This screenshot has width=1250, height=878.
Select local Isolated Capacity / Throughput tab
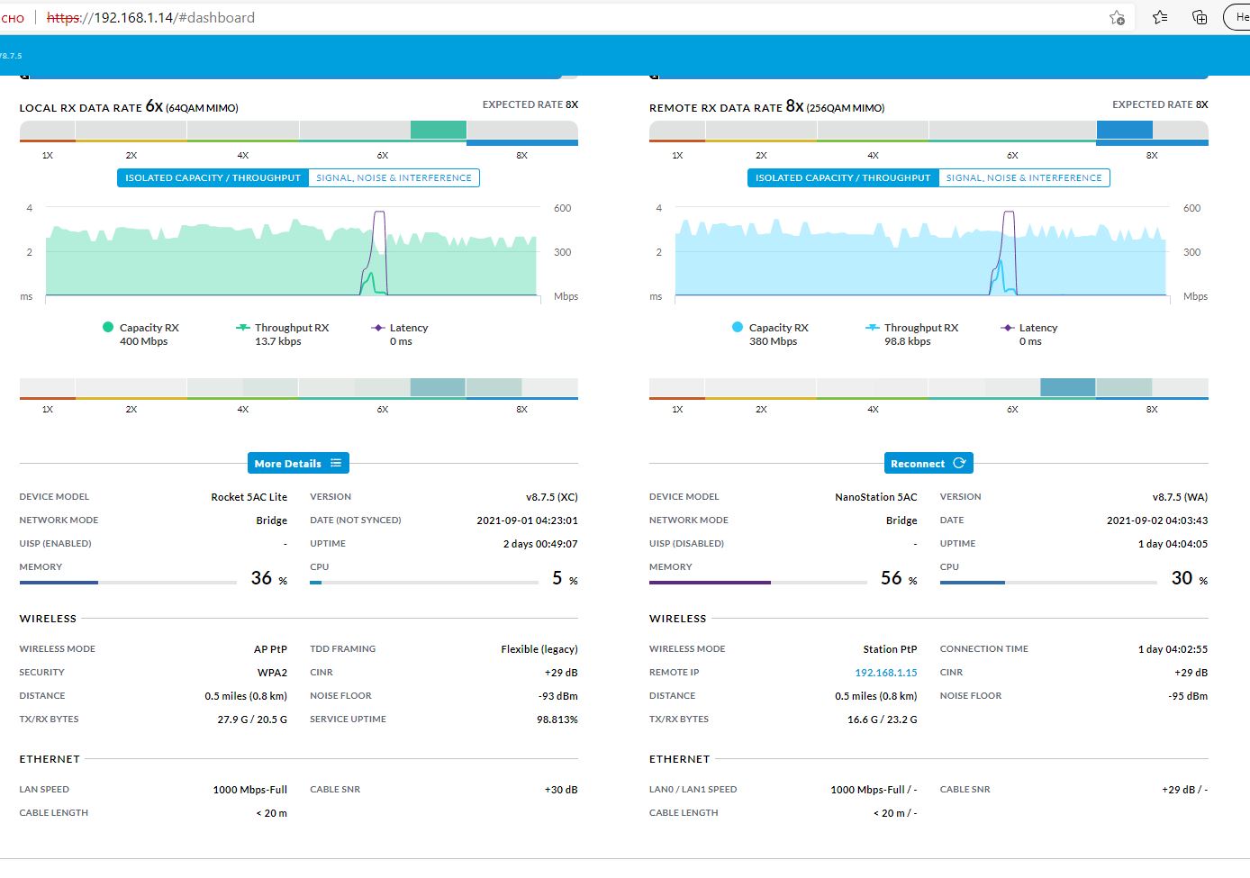[213, 178]
